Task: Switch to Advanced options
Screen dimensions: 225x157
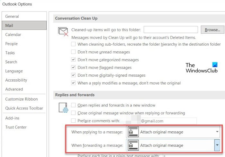Action: [24, 89]
